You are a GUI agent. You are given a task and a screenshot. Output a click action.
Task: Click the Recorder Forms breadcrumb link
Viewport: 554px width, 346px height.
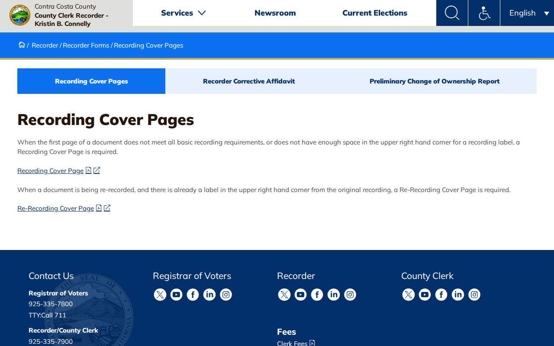tap(86, 45)
